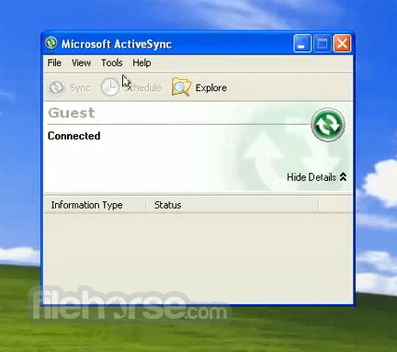Click the greyed-out Sync arrows icon
Image resolution: width=397 pixels, height=352 pixels.
[56, 87]
